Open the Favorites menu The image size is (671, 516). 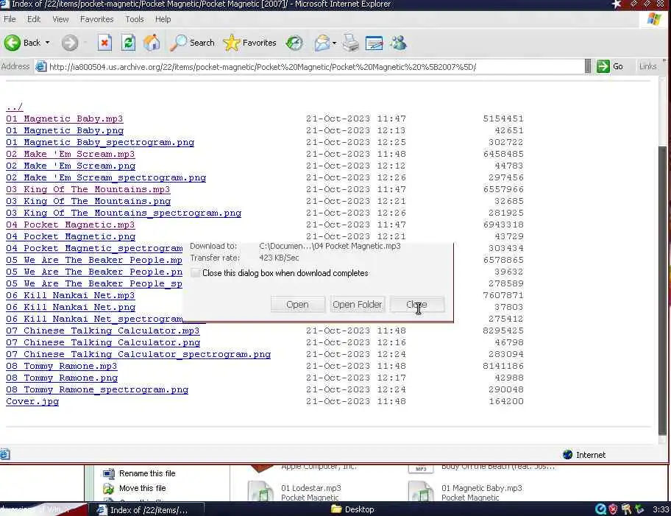(x=96, y=19)
